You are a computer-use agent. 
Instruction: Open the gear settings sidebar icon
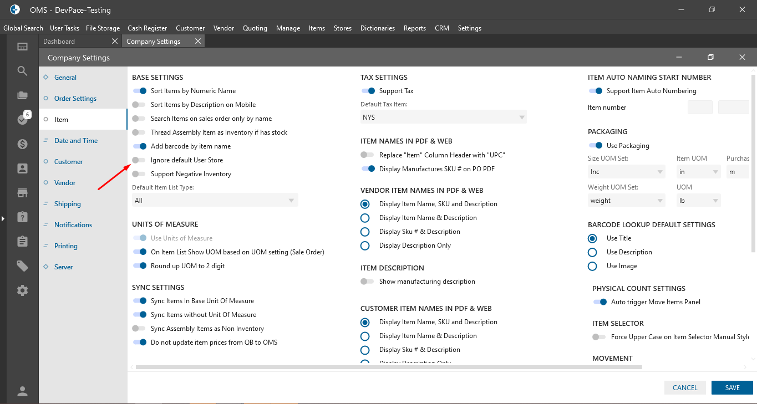point(22,290)
